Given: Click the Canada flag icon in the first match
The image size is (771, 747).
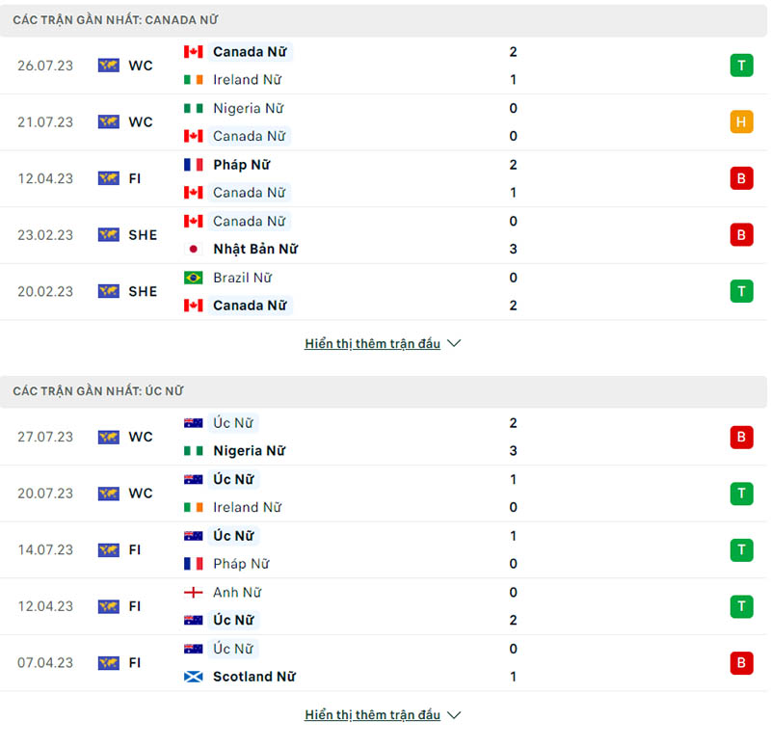Looking at the screenshot, I should (x=192, y=51).
